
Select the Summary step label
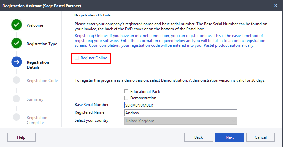[x=35, y=99]
